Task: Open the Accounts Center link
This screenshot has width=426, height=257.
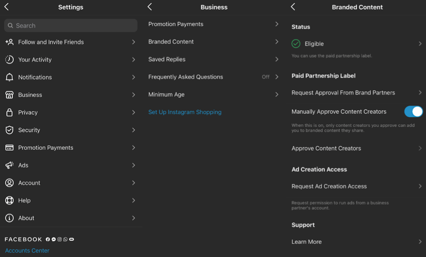Action: coord(27,250)
